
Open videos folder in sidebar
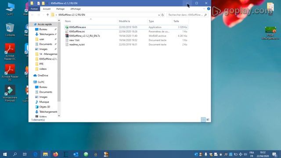(x=43, y=69)
